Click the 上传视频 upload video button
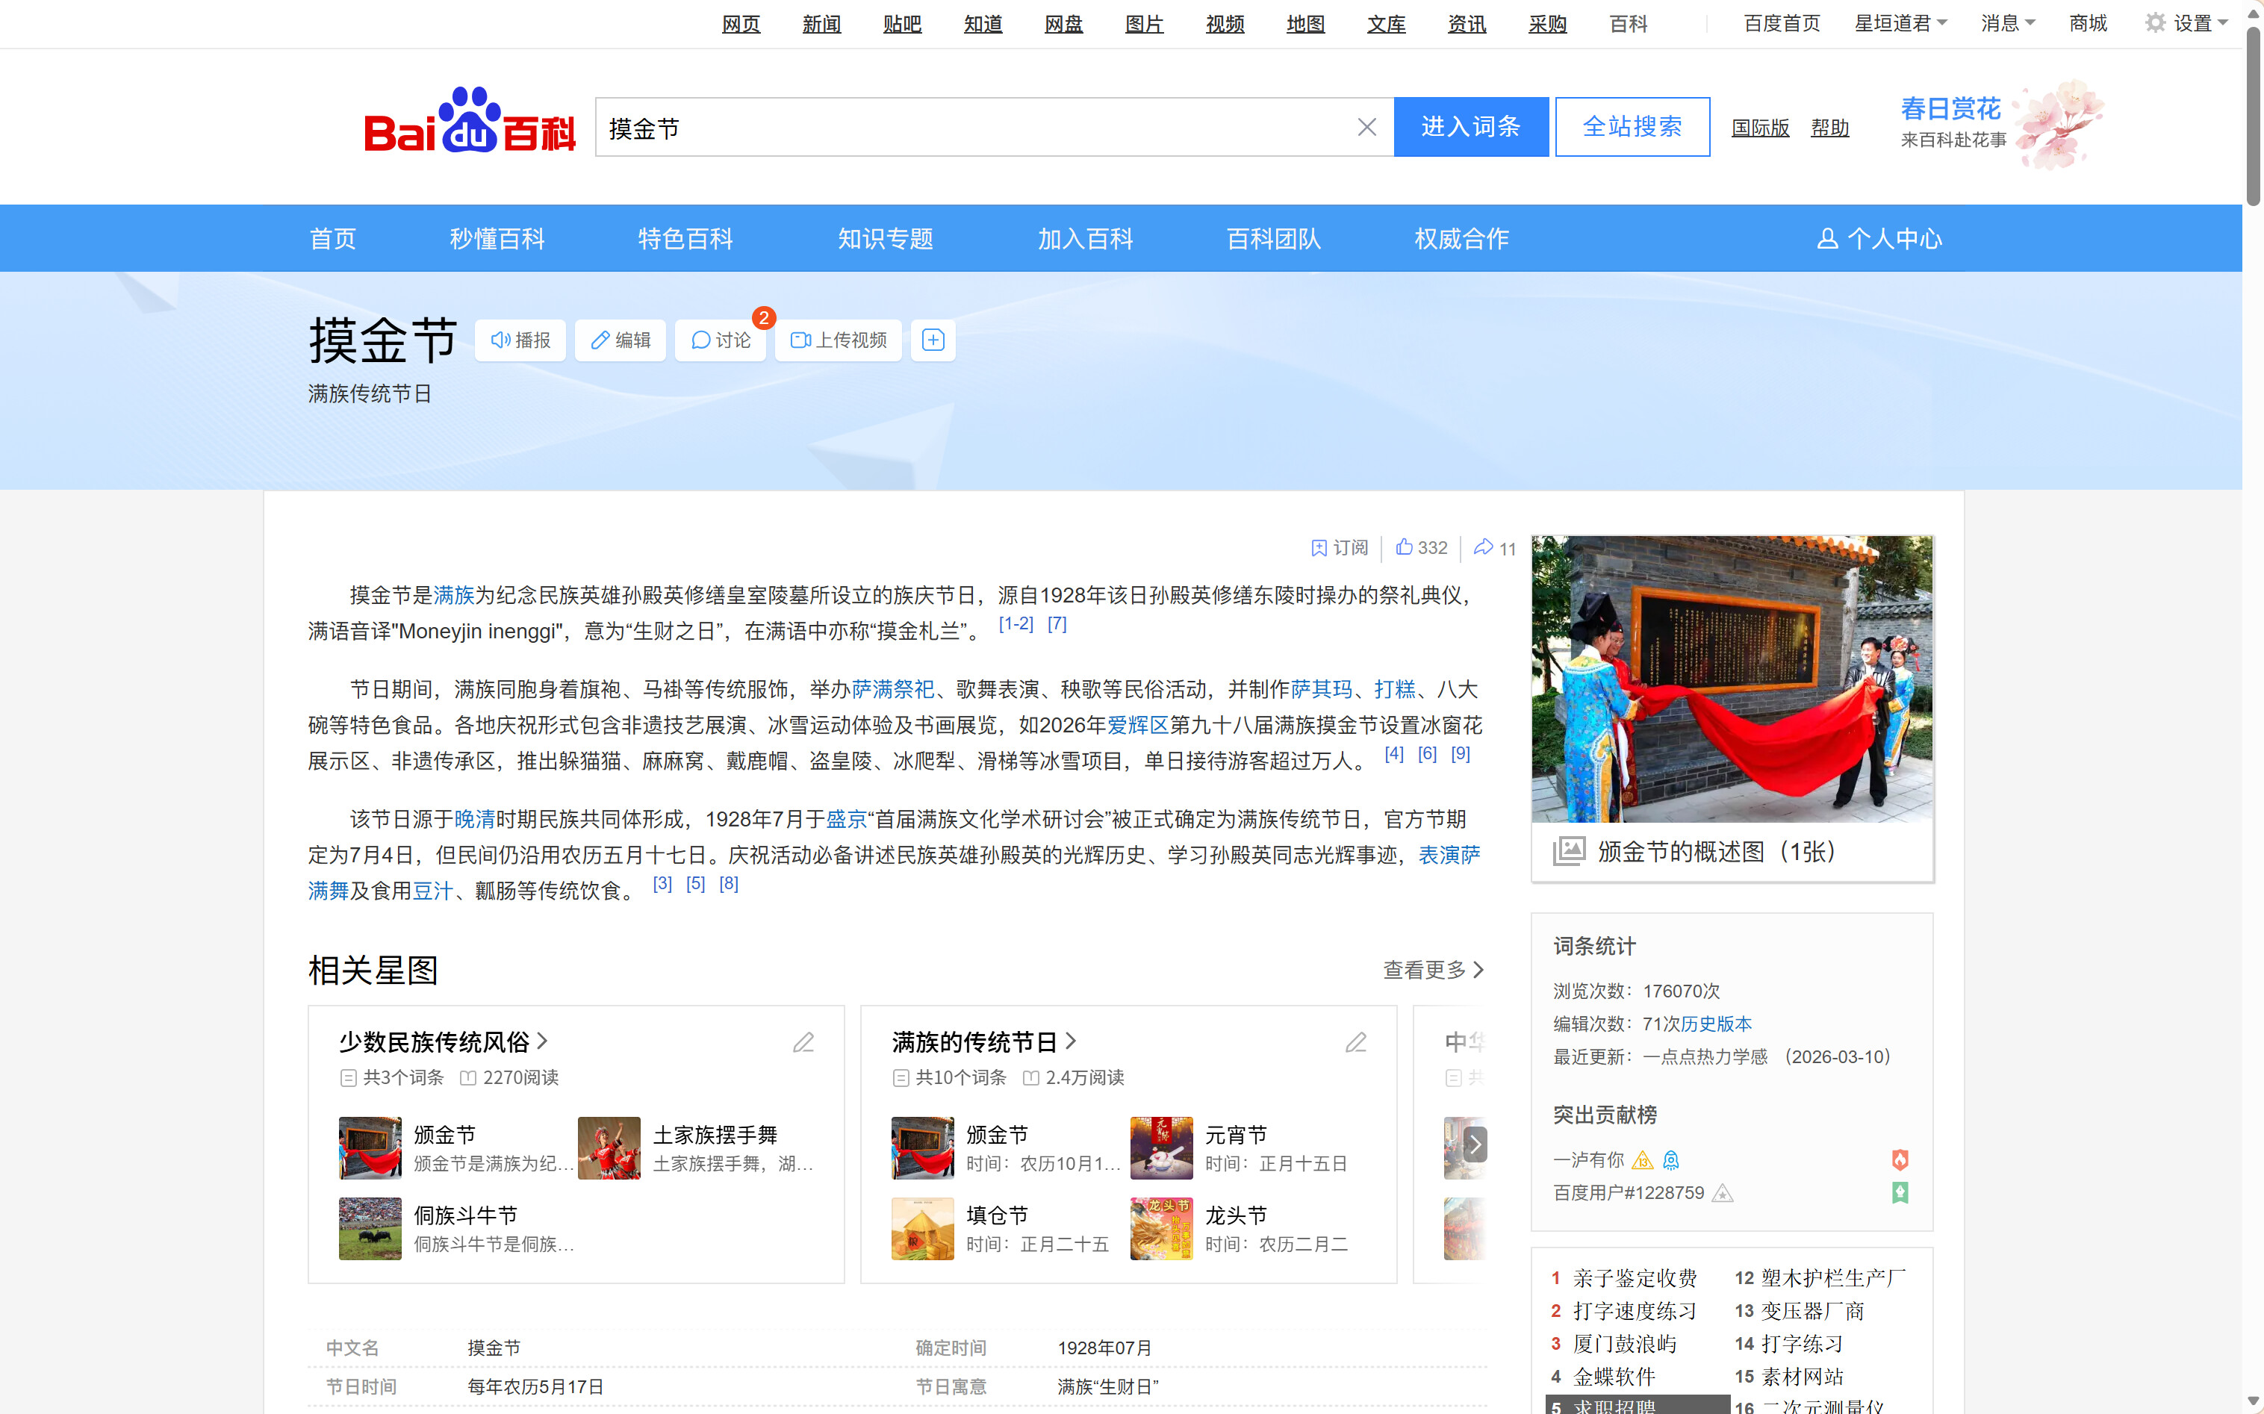Screen dimensions: 2264x1414 pyautogui.click(x=838, y=340)
